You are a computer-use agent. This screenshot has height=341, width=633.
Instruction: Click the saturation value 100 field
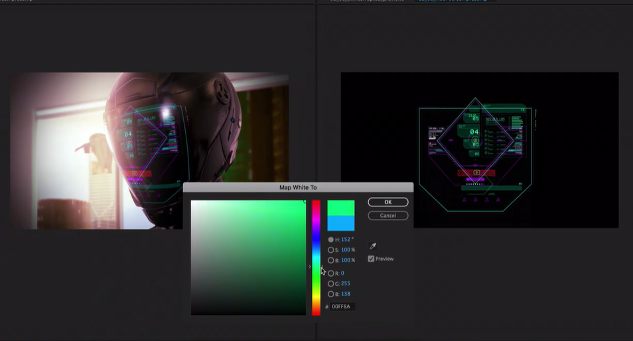(346, 250)
